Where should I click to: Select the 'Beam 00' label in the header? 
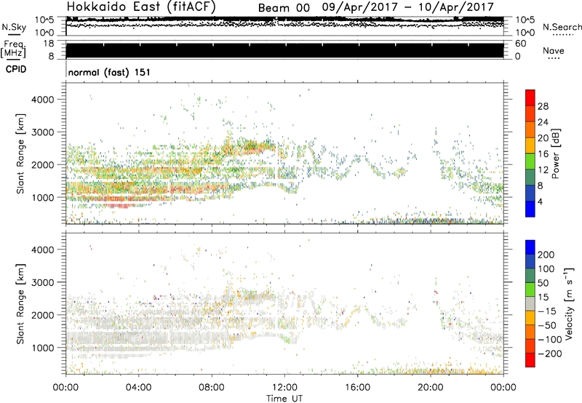click(284, 8)
